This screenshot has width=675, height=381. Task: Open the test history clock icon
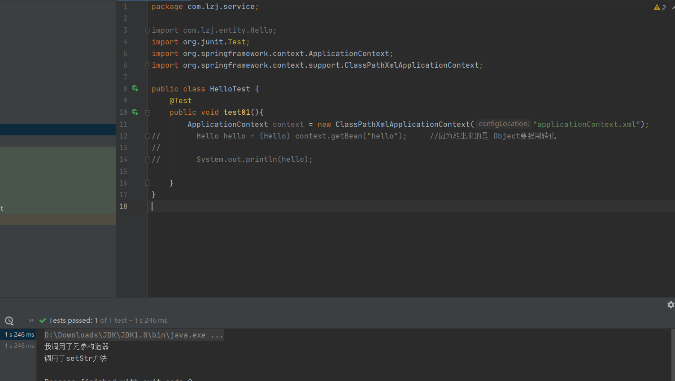point(9,320)
